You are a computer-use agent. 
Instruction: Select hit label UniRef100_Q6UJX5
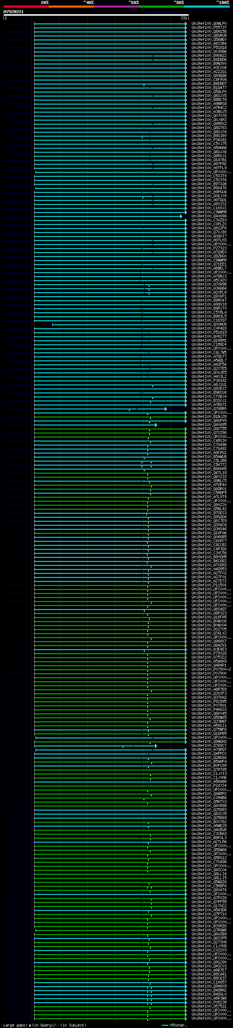(209, 96)
